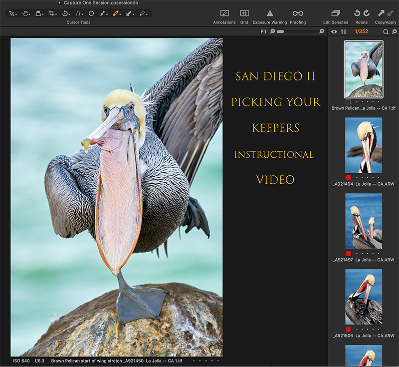This screenshot has height=367, width=399.
Task: Click the viewer zoom slider
Action: 297,31
